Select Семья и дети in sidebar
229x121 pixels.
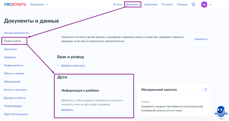click(12, 41)
